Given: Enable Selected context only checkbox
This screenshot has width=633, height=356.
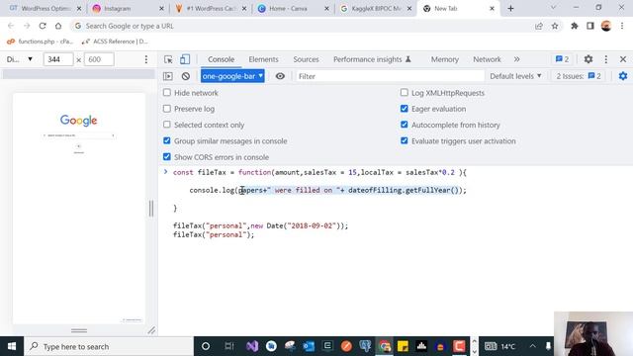Looking at the screenshot, I should [167, 125].
